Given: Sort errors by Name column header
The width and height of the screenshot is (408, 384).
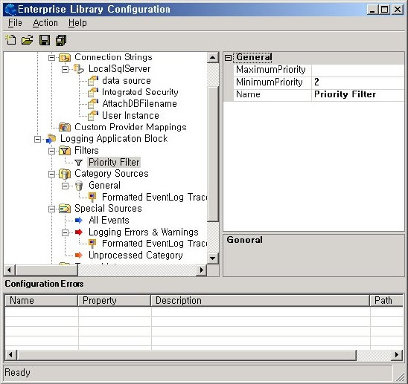Looking at the screenshot, I should pos(42,301).
